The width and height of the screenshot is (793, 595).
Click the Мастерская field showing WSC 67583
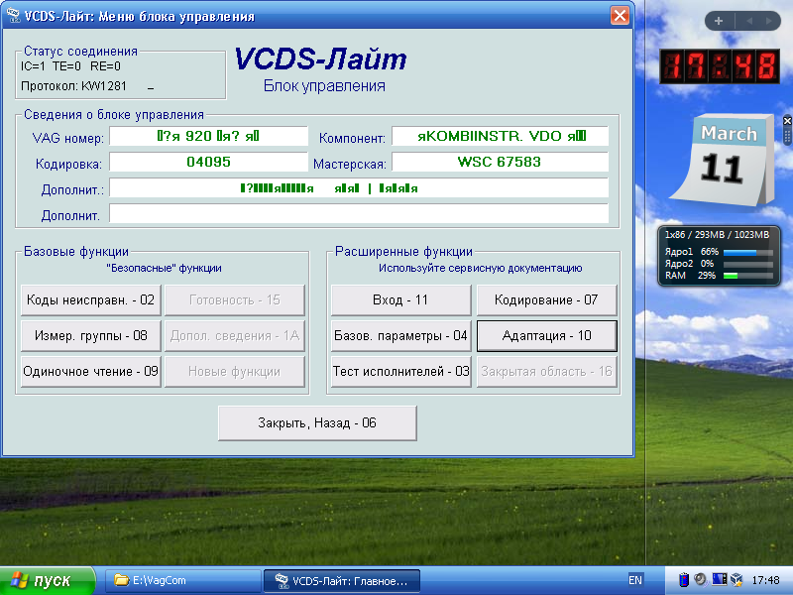pos(501,162)
